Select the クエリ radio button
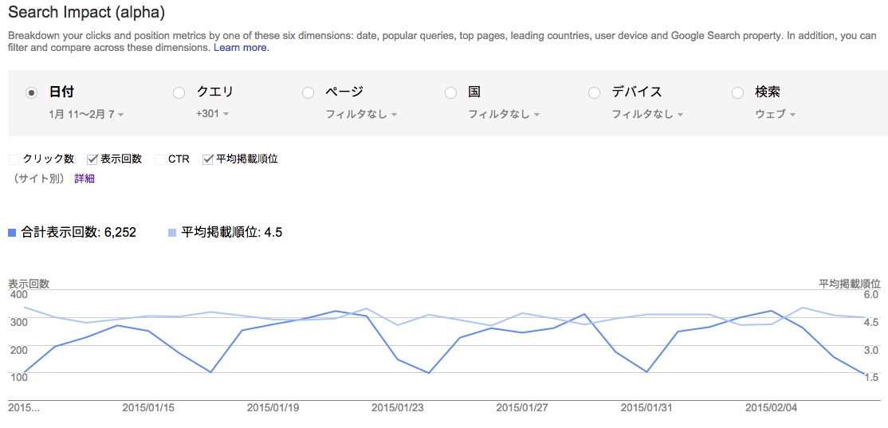This screenshot has width=888, height=428. pos(179,92)
